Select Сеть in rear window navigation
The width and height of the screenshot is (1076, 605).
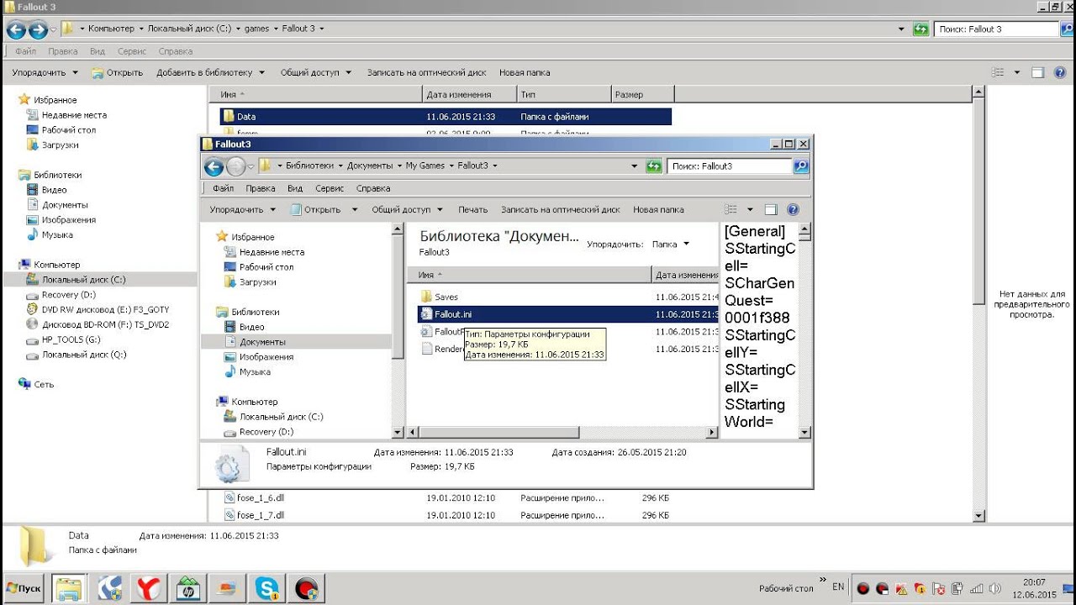(36, 384)
